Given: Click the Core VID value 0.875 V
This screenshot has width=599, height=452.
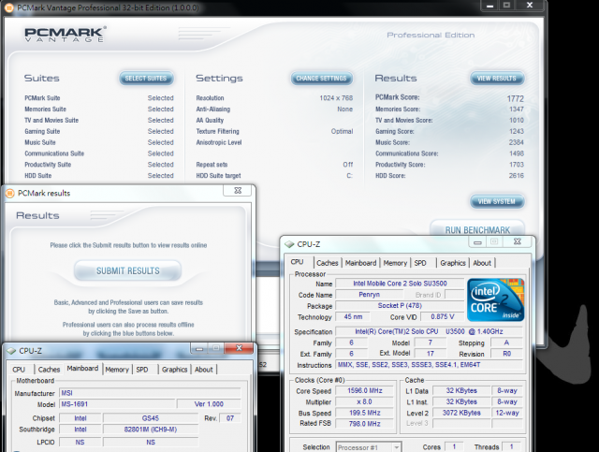Looking at the screenshot, I should (443, 316).
